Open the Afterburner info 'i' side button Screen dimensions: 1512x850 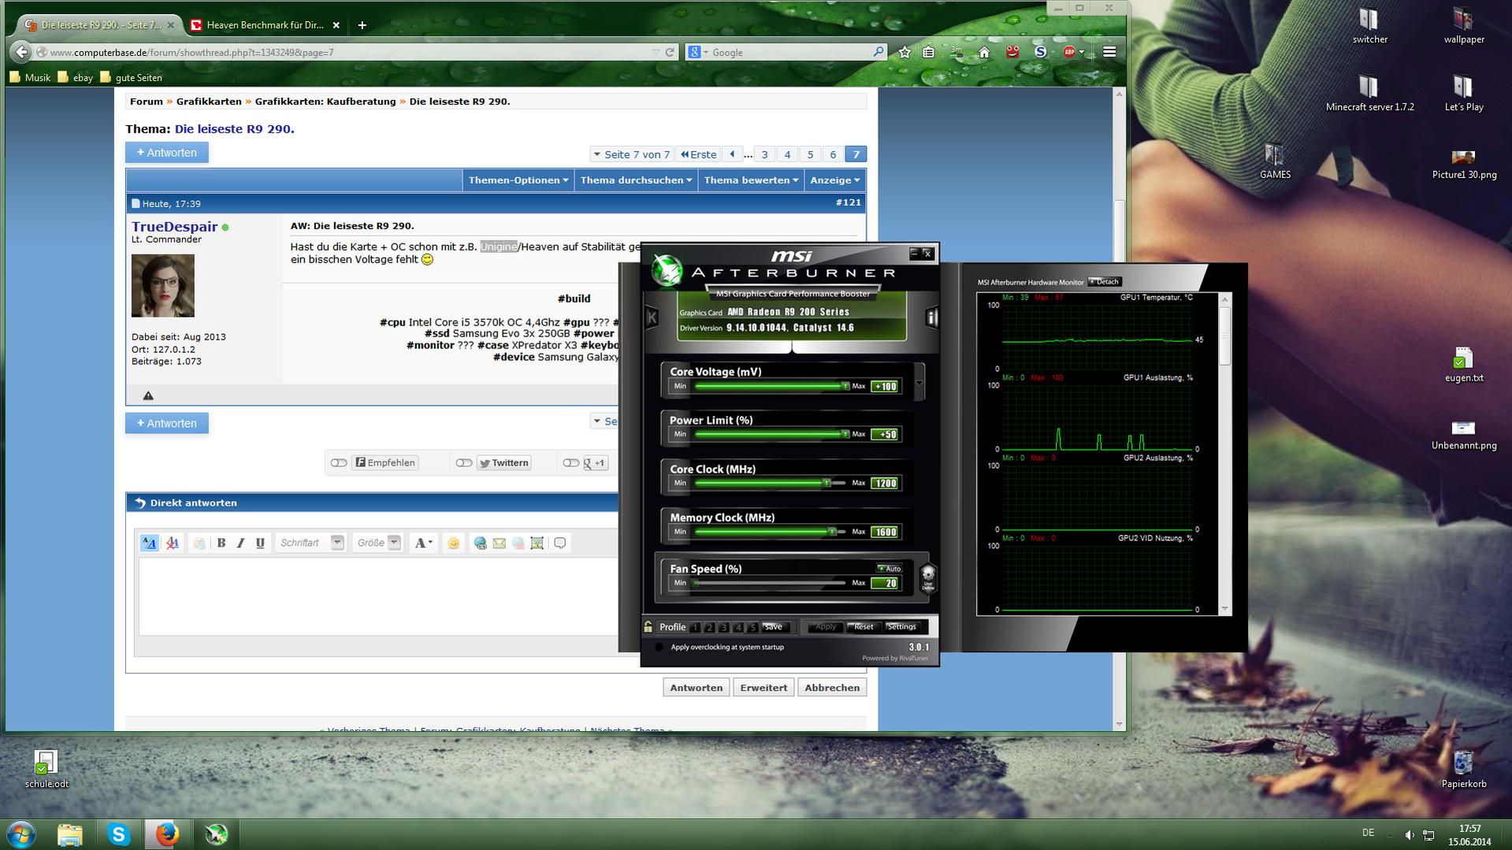click(x=931, y=317)
